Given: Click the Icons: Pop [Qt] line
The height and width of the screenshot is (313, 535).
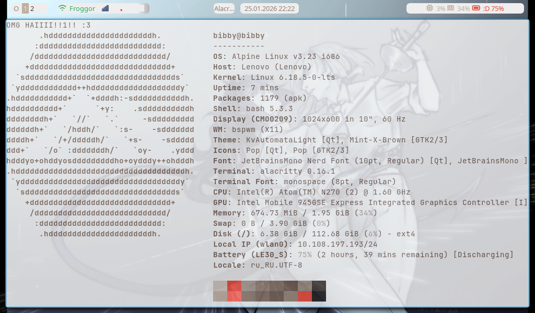Looking at the screenshot, I should click(281, 150).
